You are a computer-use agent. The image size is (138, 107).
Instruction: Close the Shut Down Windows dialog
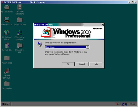point(102,25)
